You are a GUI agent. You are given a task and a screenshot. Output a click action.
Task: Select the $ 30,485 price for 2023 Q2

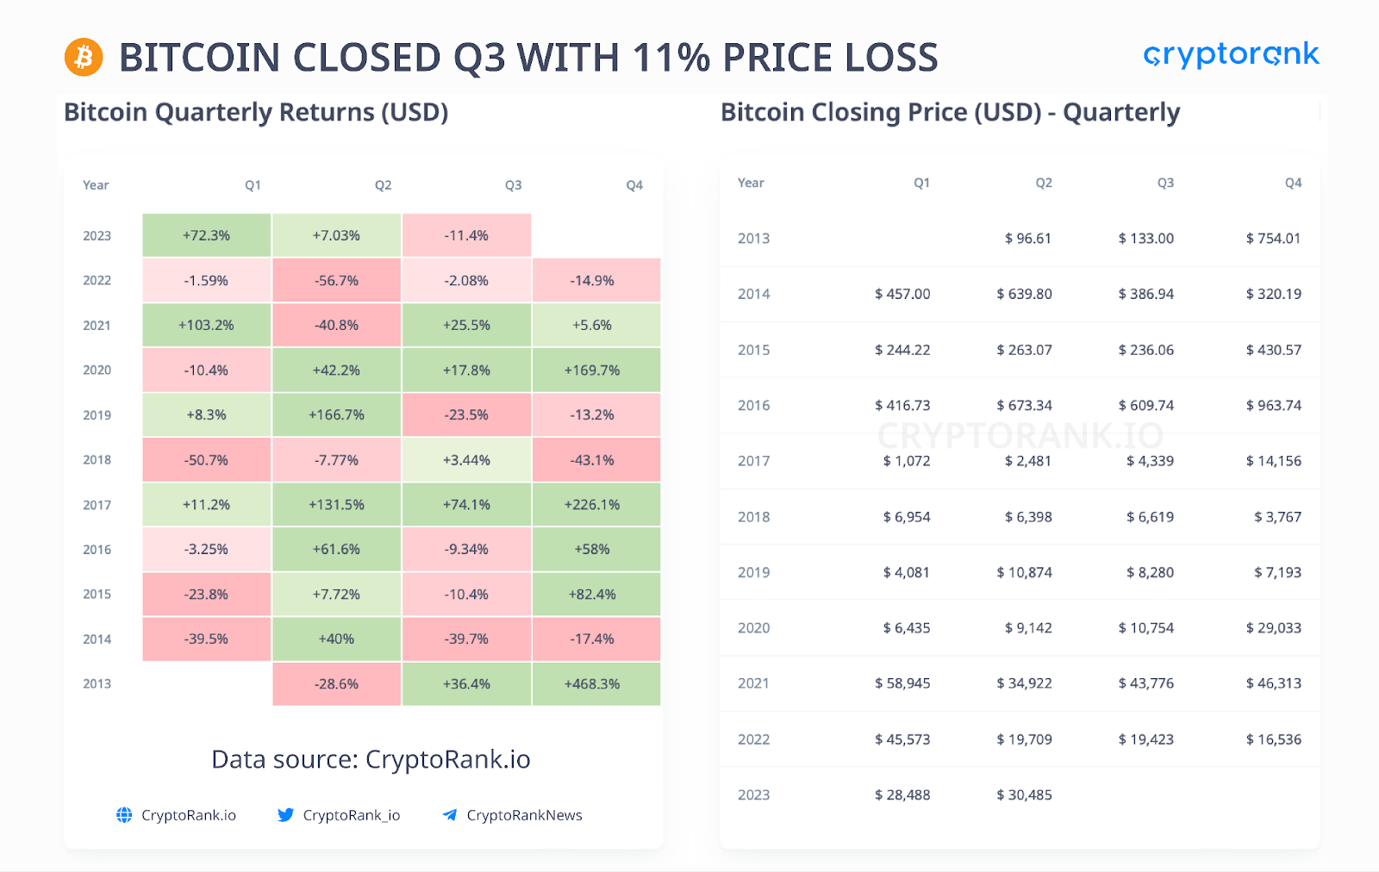1024,794
